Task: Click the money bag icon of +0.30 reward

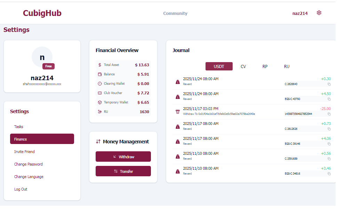Action: [178, 82]
